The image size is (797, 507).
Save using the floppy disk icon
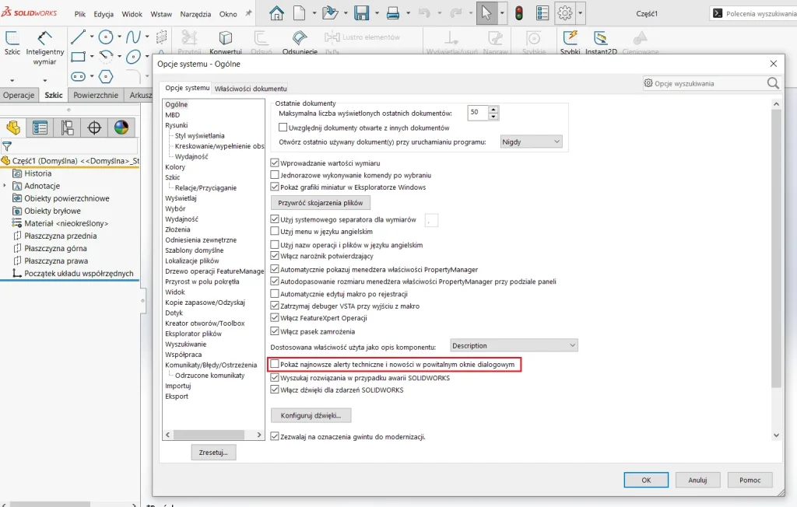tap(361, 12)
